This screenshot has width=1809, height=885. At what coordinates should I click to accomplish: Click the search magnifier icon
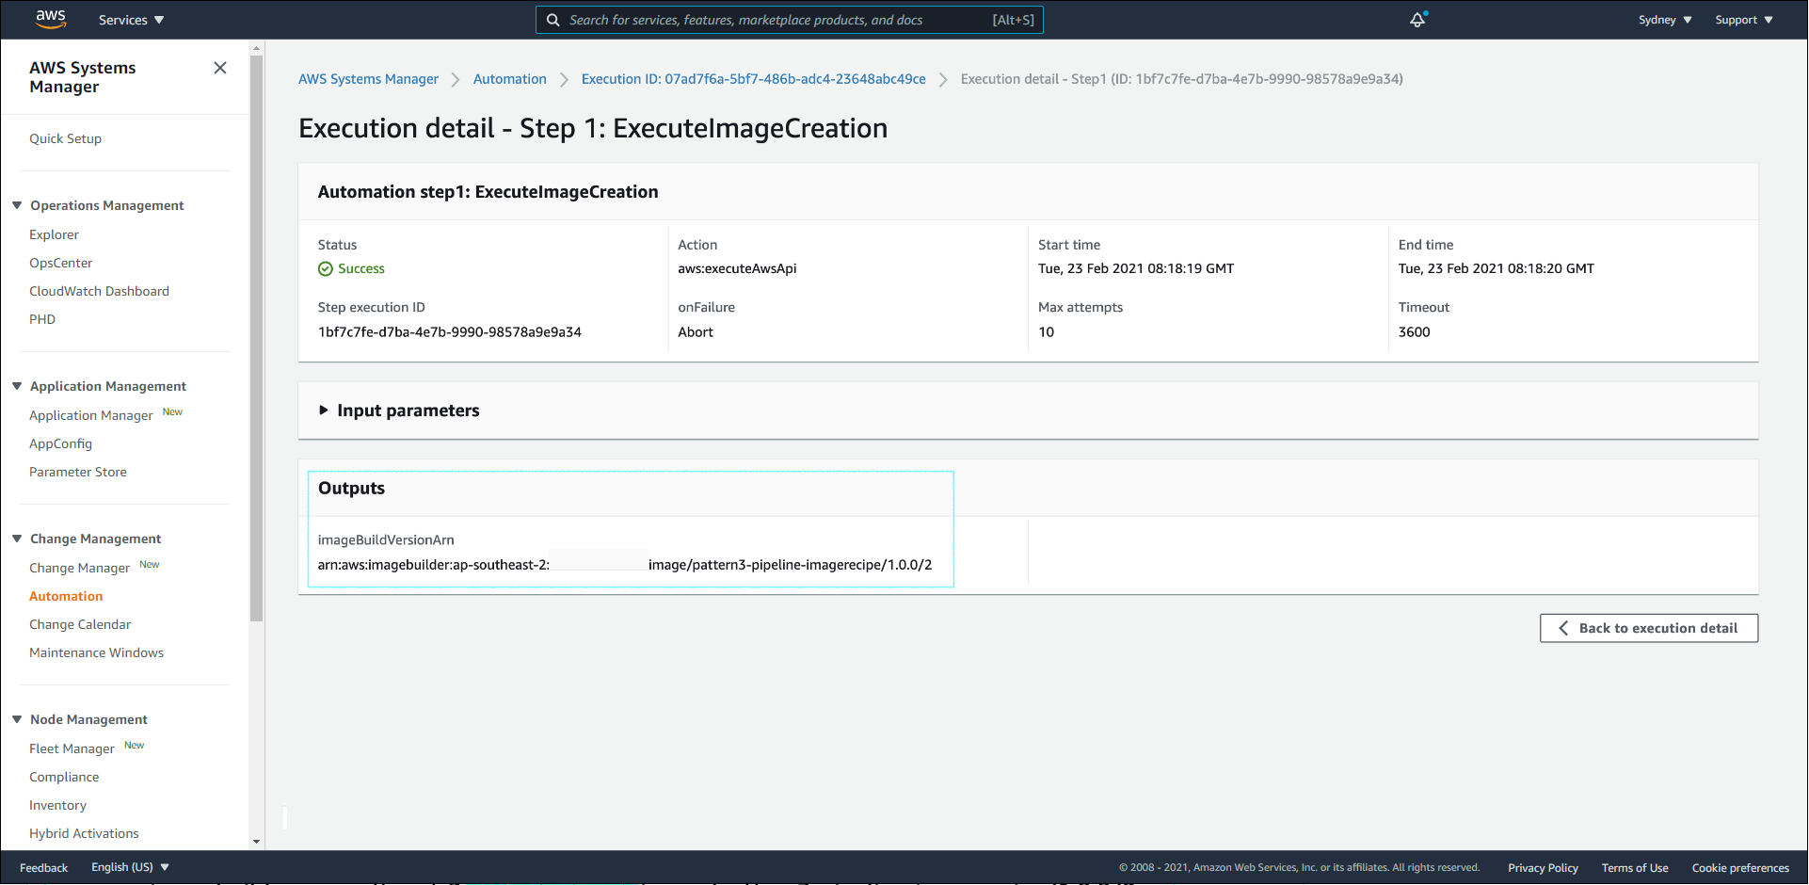pos(553,20)
